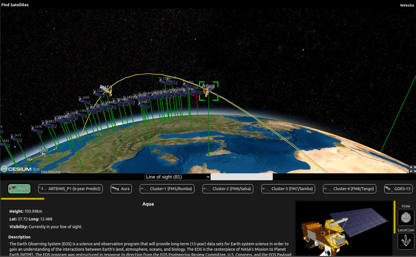The image size is (416, 257).
Task: Click the View globe icon button
Action: click(406, 217)
